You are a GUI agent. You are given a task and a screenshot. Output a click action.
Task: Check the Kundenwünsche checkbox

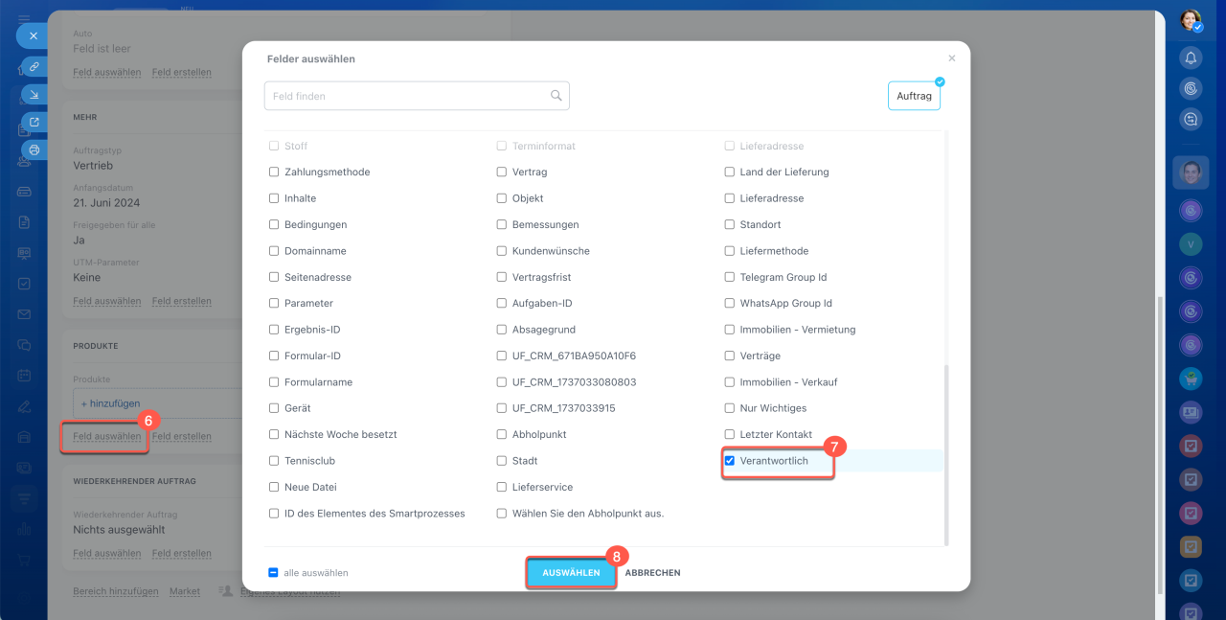point(502,251)
